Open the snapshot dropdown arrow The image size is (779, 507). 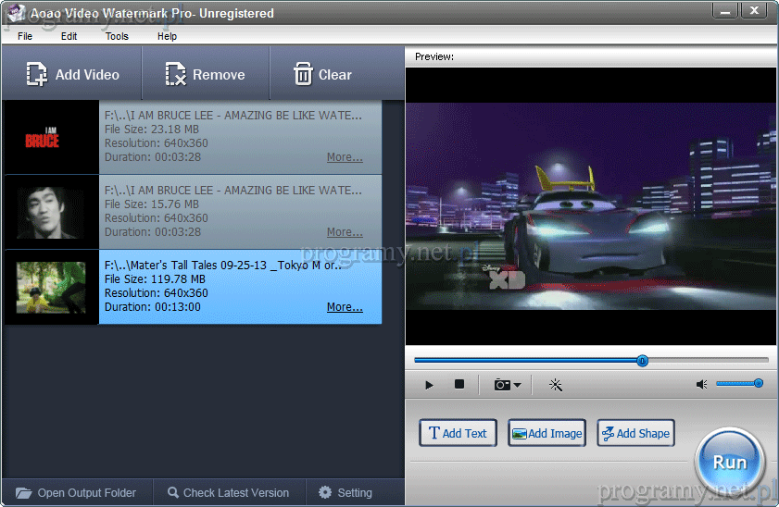coord(518,386)
